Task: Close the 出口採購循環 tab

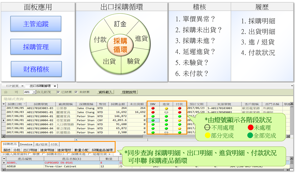Action: tap(55, 86)
